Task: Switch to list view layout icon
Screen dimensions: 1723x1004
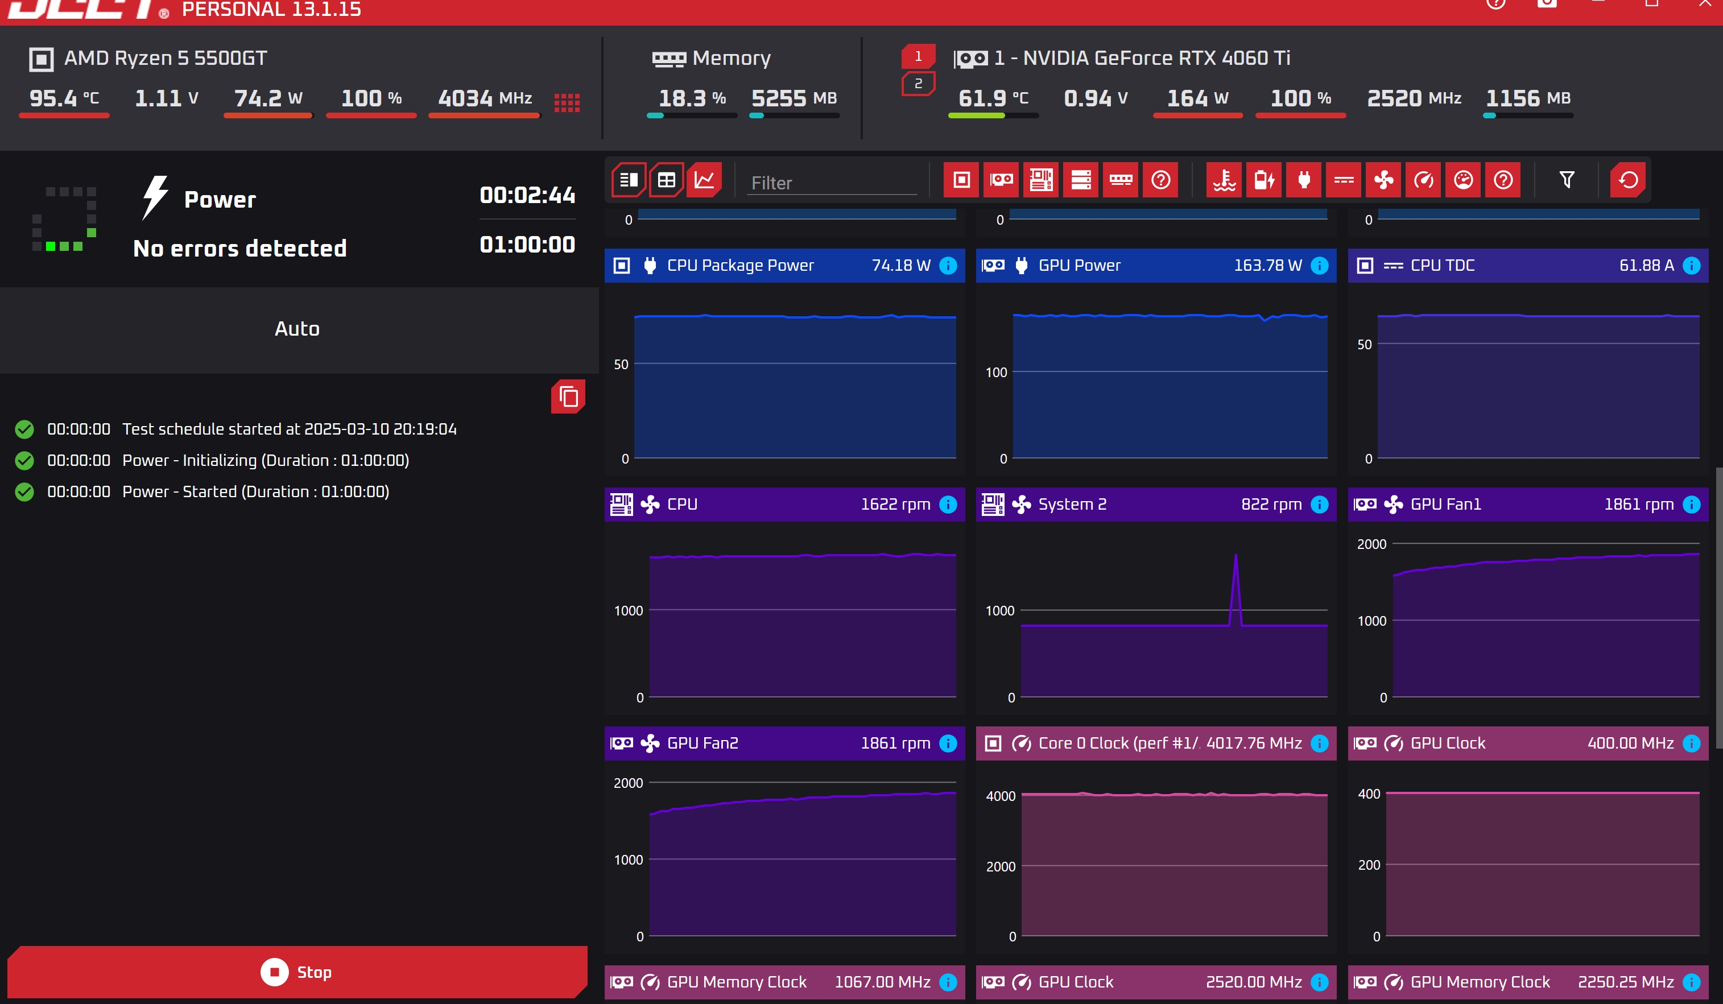Action: [x=629, y=180]
